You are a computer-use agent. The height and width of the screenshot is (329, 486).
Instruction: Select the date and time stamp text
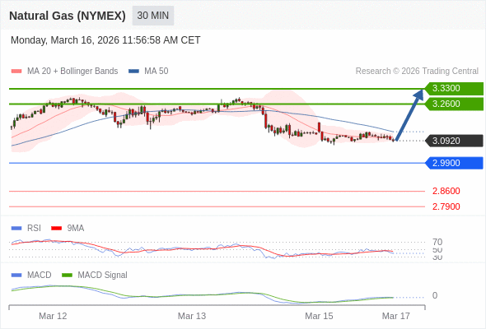[x=105, y=40]
